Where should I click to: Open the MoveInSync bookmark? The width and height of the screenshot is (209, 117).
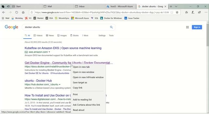coord(62,18)
